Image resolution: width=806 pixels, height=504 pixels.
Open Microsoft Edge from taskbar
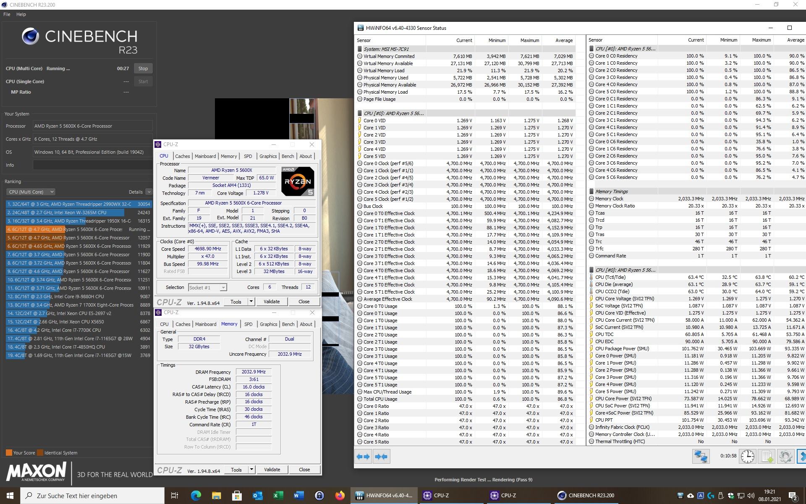tap(196, 496)
